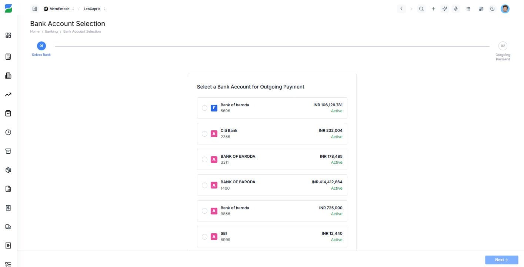524x267 pixels.
Task: Open the Dashboard icon in sidebar
Action: [8, 35]
